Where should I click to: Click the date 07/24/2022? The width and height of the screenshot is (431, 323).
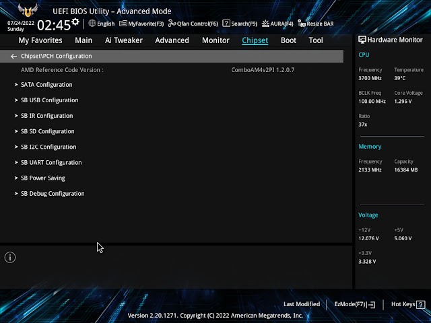click(x=21, y=23)
